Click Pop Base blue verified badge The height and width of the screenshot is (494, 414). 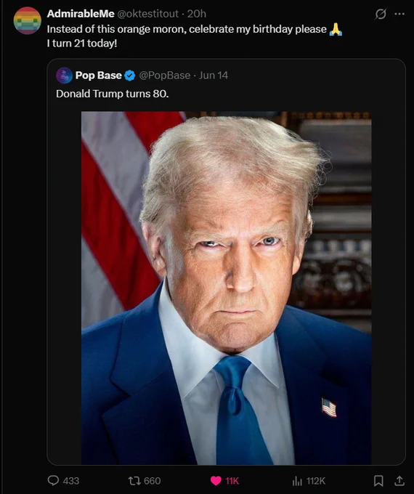(130, 76)
